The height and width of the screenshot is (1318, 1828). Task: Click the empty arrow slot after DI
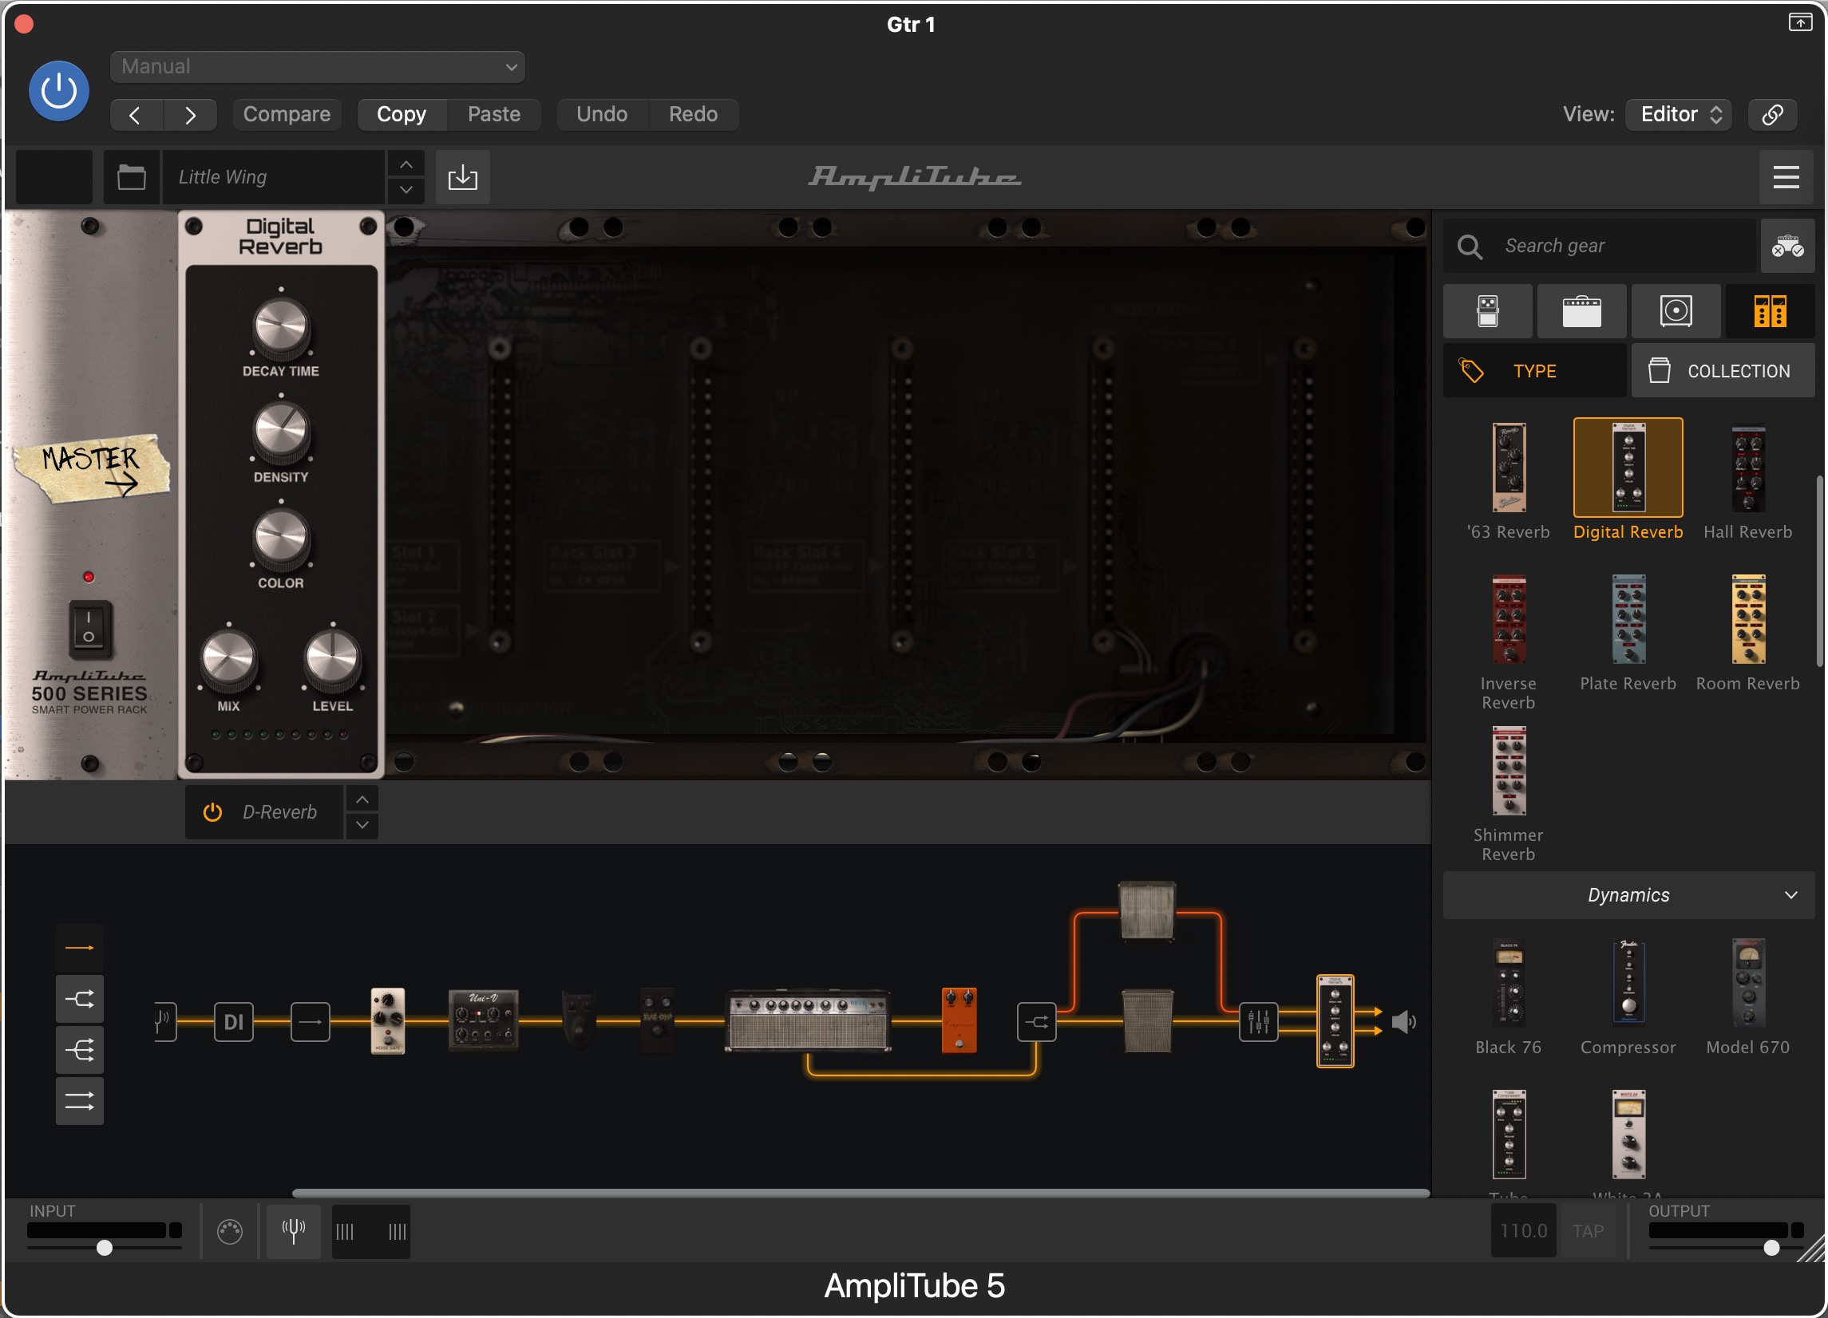click(311, 1022)
